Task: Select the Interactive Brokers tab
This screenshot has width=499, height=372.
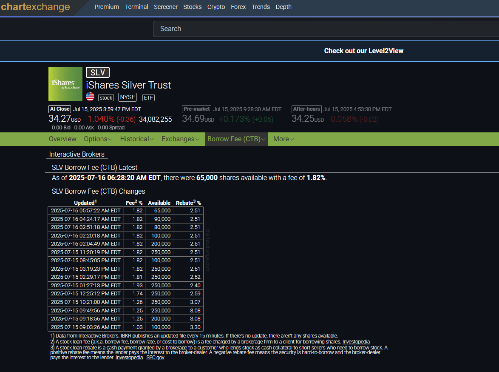Action: pos(77,154)
